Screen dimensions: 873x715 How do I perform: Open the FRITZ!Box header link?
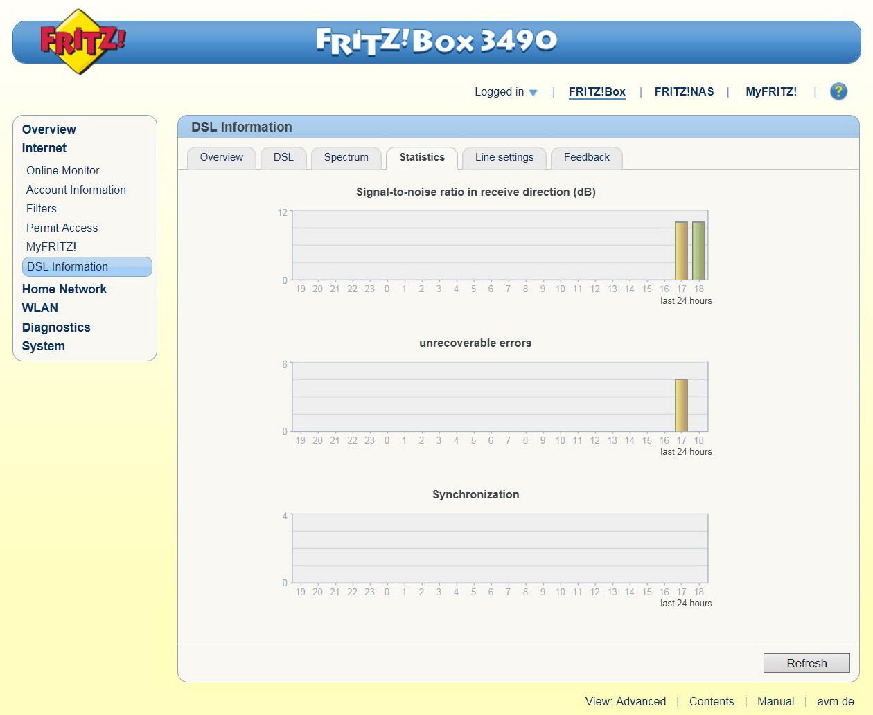[597, 91]
